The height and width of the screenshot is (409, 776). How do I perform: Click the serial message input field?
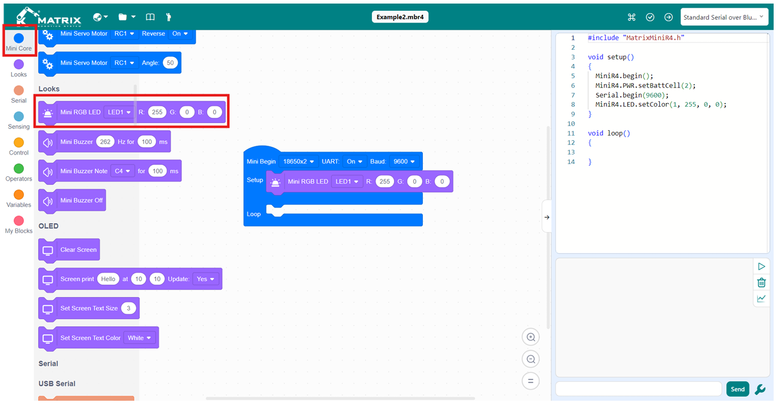pyautogui.click(x=639, y=389)
